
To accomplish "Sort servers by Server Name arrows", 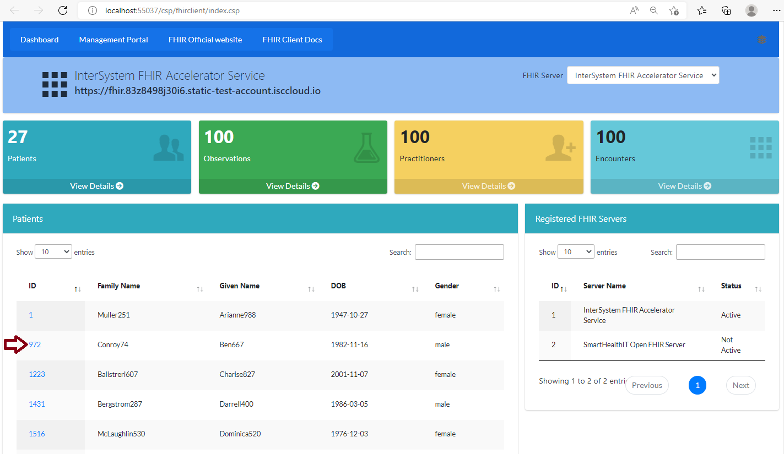I will click(701, 289).
